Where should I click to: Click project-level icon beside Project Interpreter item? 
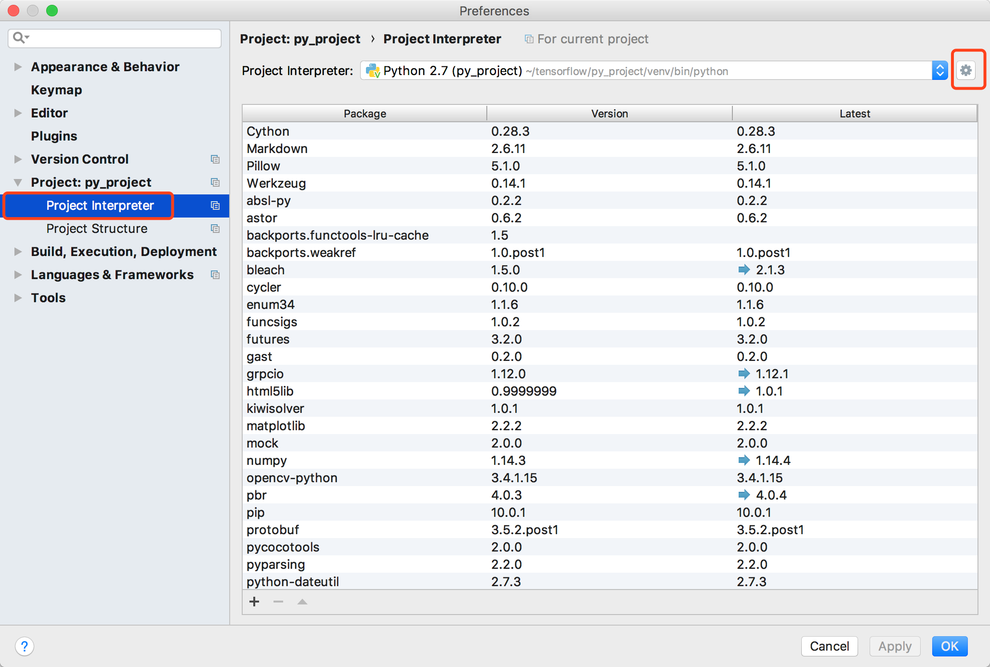pyautogui.click(x=215, y=205)
